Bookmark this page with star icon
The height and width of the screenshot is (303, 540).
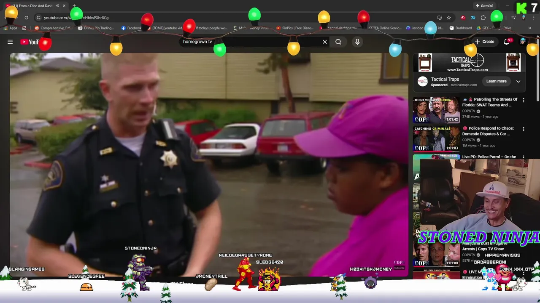tap(449, 18)
